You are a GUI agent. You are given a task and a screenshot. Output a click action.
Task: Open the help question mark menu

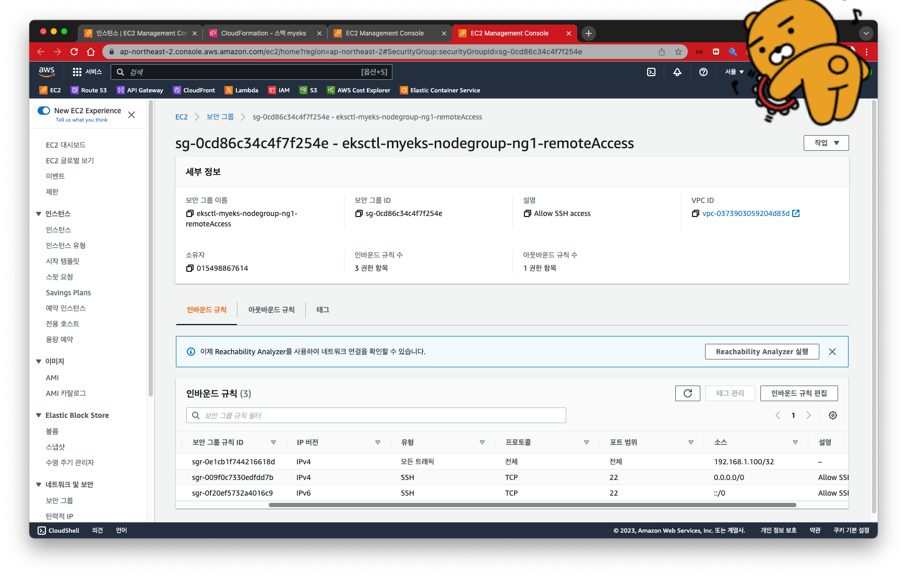[703, 72]
